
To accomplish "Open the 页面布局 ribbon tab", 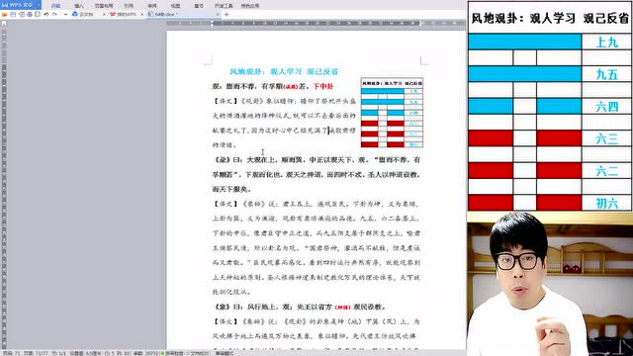I will pyautogui.click(x=104, y=6).
